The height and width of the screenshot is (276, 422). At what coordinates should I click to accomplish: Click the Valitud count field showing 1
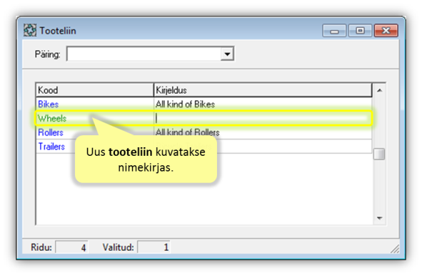(x=154, y=247)
